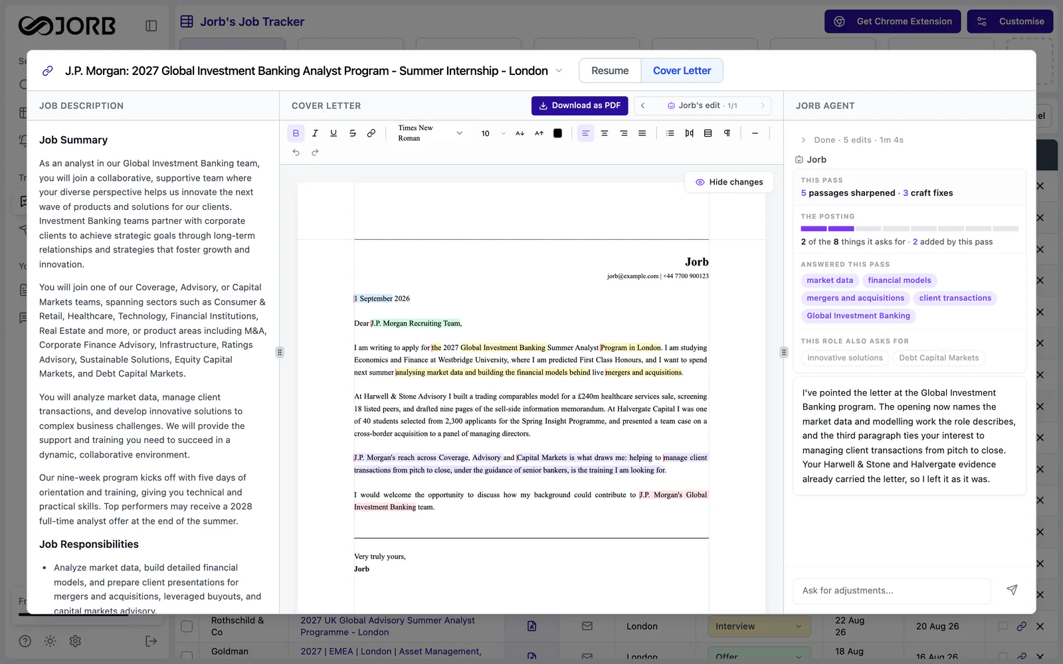Align text to the left

point(585,133)
